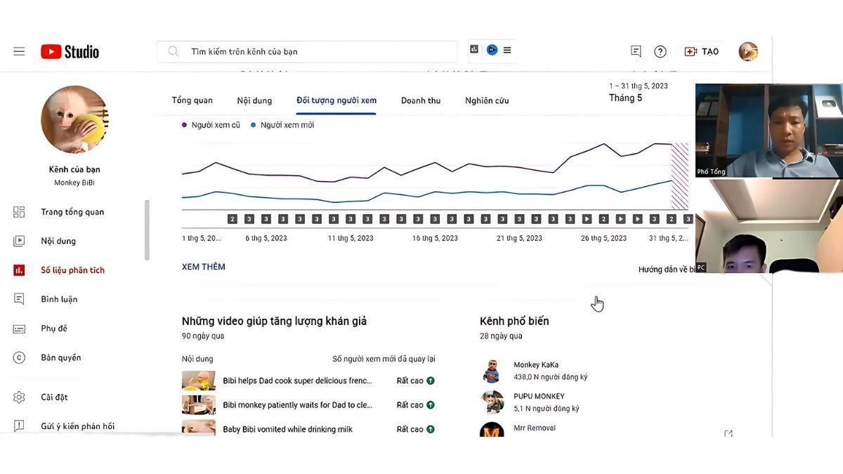Open XEM THÊM for more analytics

[204, 266]
